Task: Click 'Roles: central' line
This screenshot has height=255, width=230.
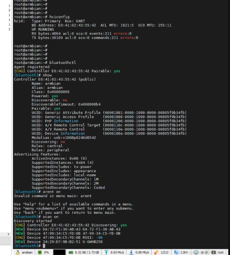Action: 47,146
